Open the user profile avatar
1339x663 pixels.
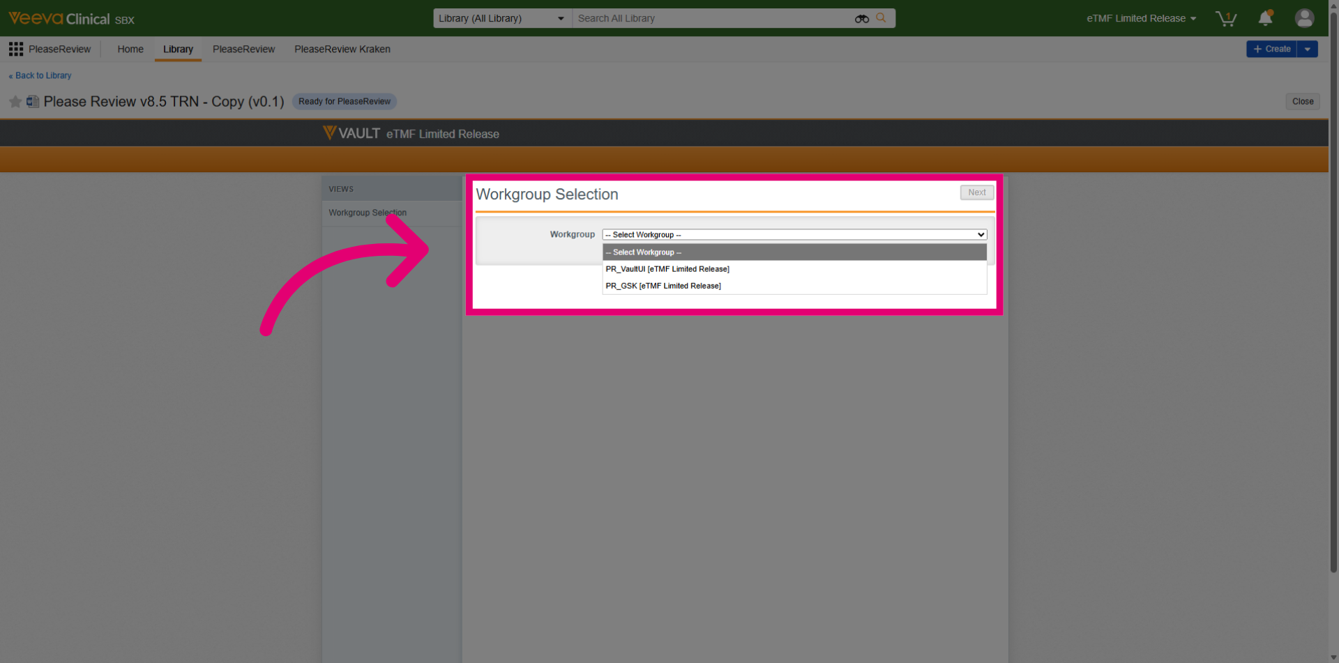tap(1304, 18)
